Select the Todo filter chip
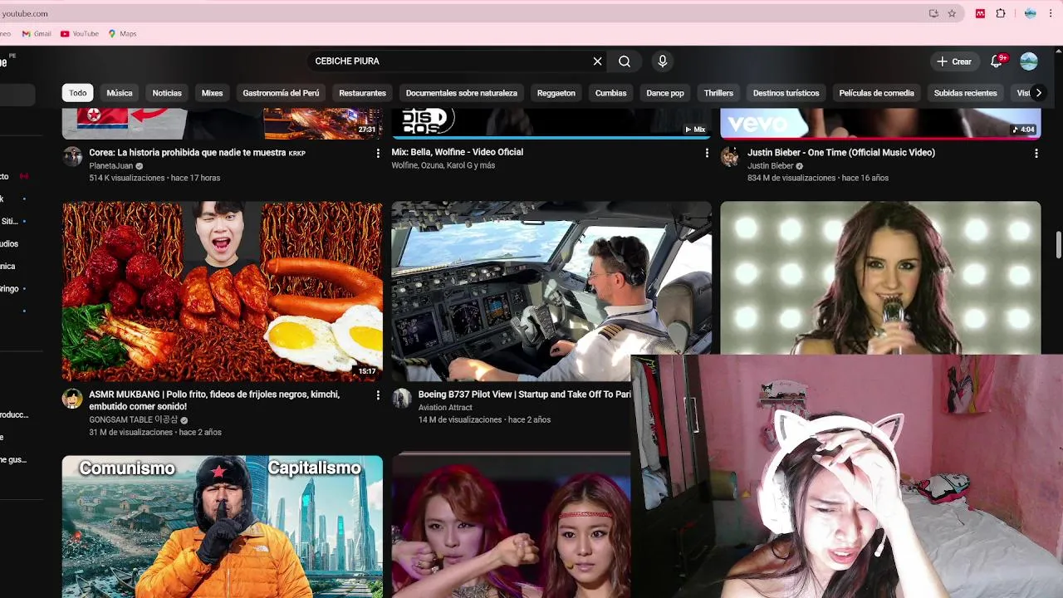Image resolution: width=1063 pixels, height=598 pixels. [78, 93]
